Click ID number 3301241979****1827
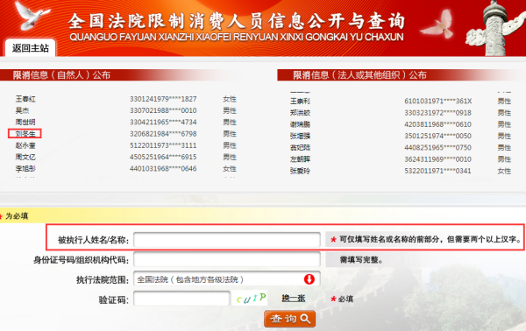The image size is (526, 331). [x=163, y=99]
